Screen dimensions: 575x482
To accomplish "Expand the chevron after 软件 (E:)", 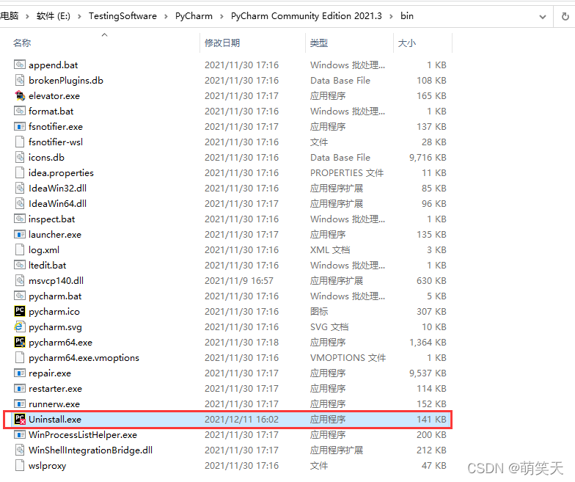I will [x=79, y=16].
